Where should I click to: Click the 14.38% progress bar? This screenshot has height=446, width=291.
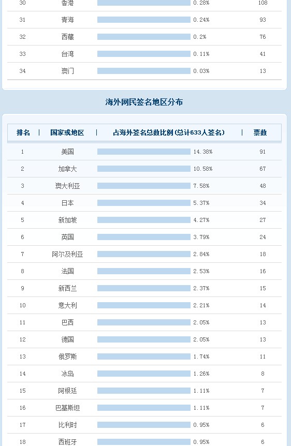pos(144,152)
